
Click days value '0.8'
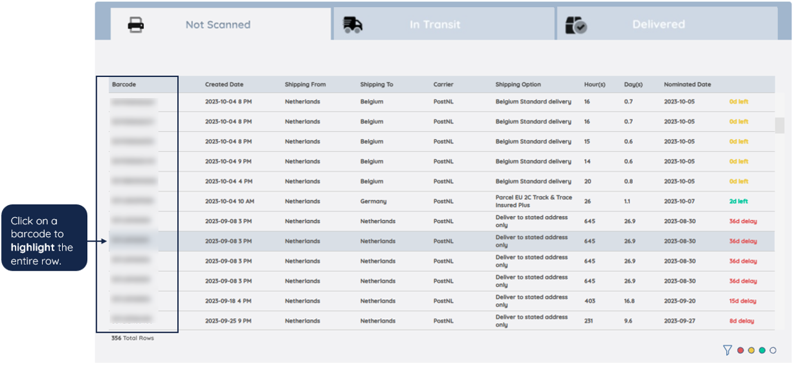click(629, 181)
